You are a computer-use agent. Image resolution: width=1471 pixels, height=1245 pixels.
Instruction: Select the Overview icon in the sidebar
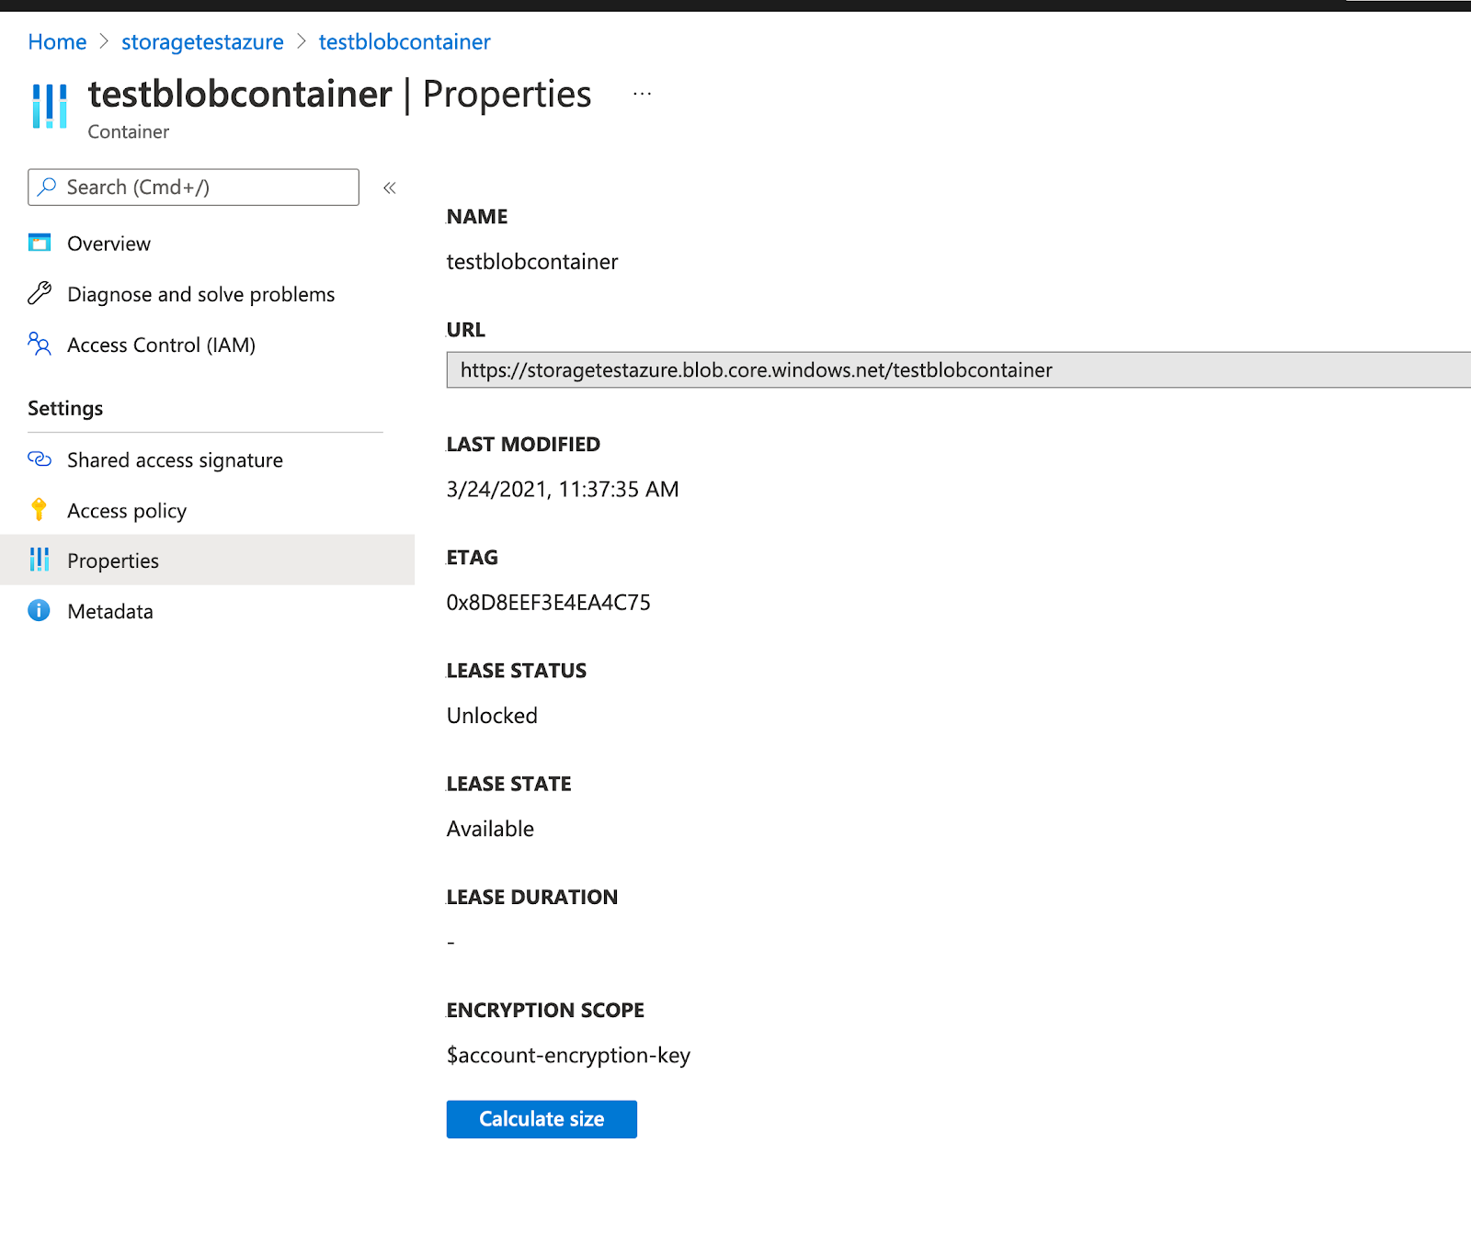point(39,243)
